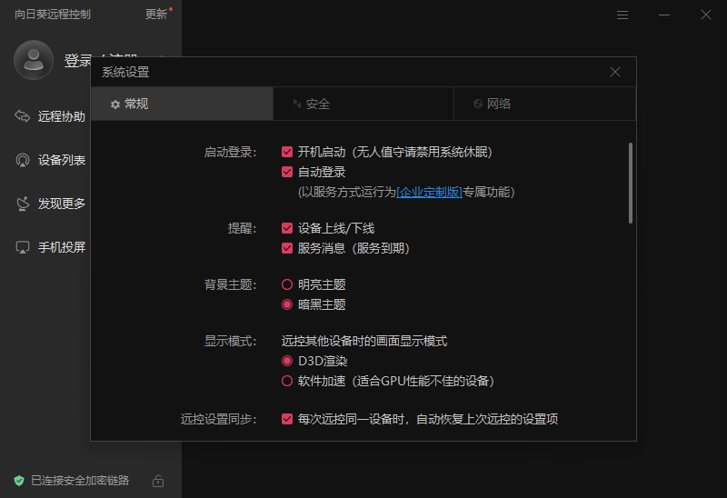Select 明亮主题 radio button
This screenshot has height=498, width=727.
[x=287, y=284]
